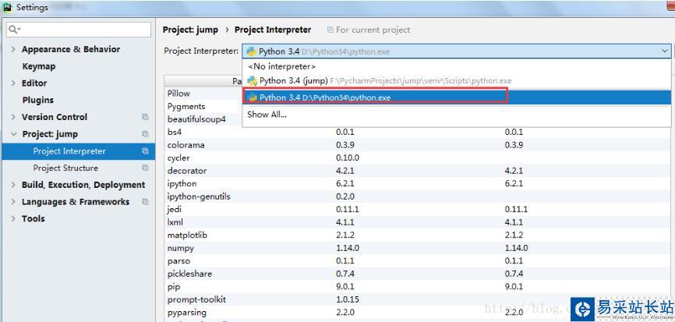Choose Show All... in interpreter list
Image resolution: width=675 pixels, height=322 pixels.
(456, 115)
